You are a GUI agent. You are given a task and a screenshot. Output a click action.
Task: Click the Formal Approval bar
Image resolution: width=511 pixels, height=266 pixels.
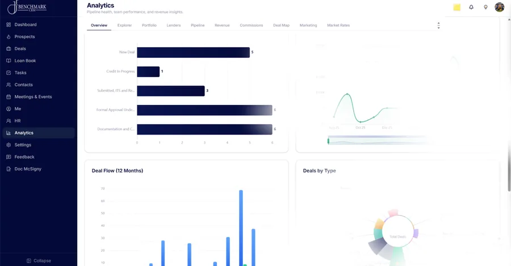(x=204, y=110)
